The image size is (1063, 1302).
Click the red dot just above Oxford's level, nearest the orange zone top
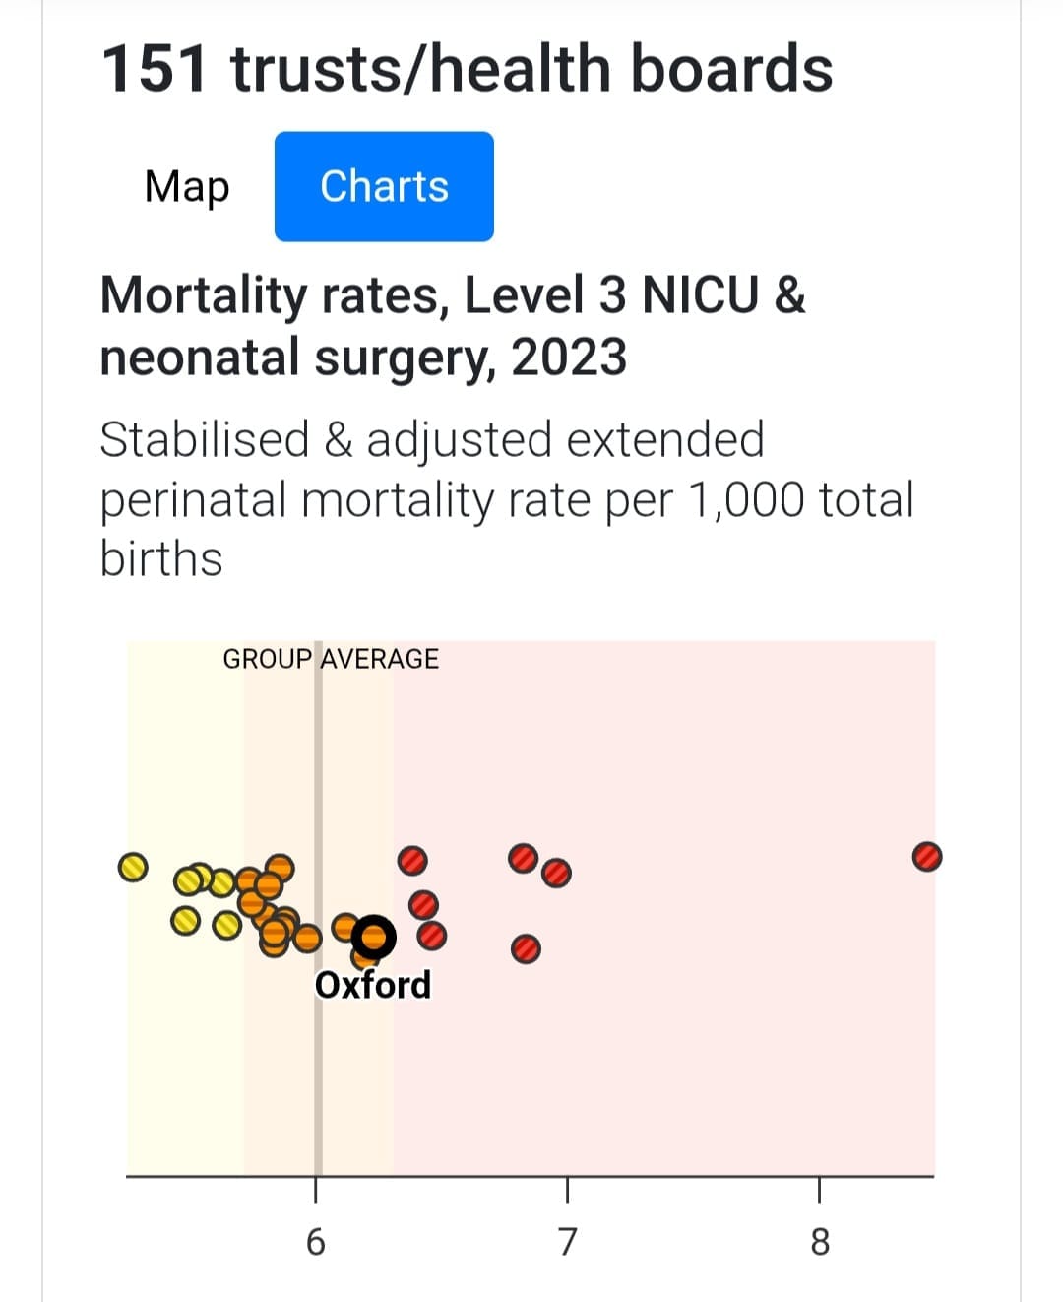click(412, 861)
